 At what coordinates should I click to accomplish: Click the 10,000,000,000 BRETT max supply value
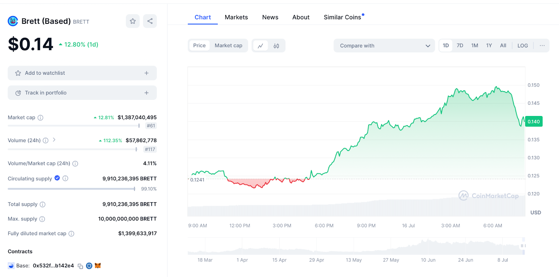tap(128, 219)
